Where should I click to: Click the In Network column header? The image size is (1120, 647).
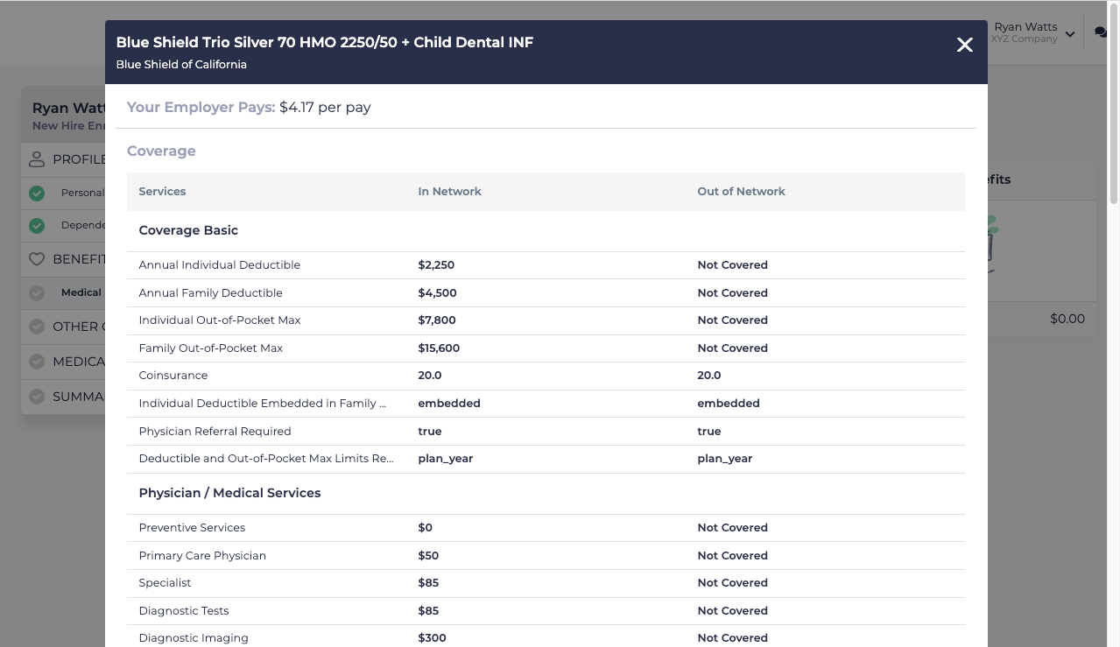[449, 191]
